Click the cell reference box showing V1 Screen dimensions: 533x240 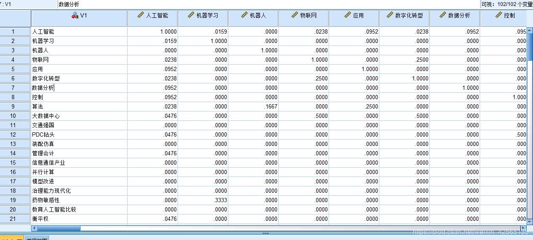tap(28, 4)
